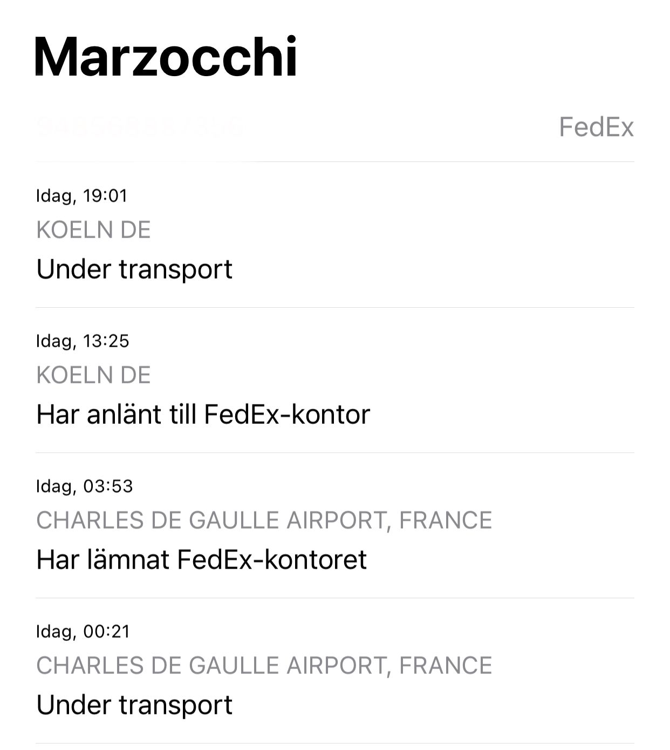Click the FedEx carrier label

[x=596, y=127]
